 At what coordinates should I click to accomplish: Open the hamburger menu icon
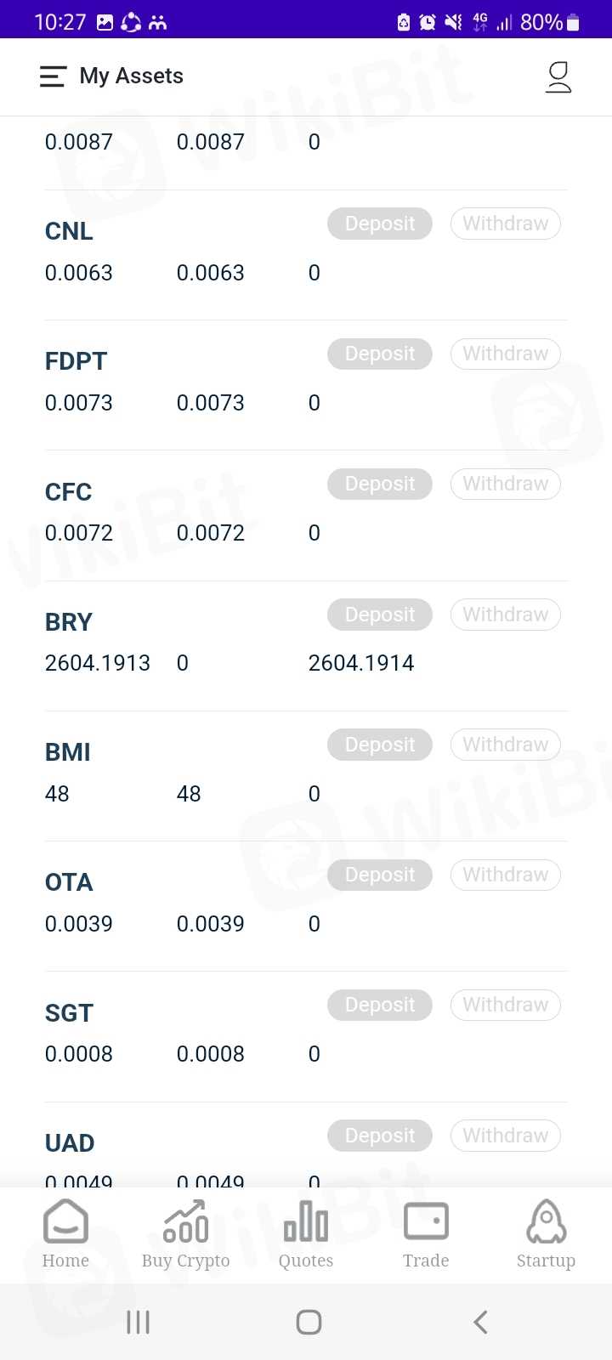[53, 76]
